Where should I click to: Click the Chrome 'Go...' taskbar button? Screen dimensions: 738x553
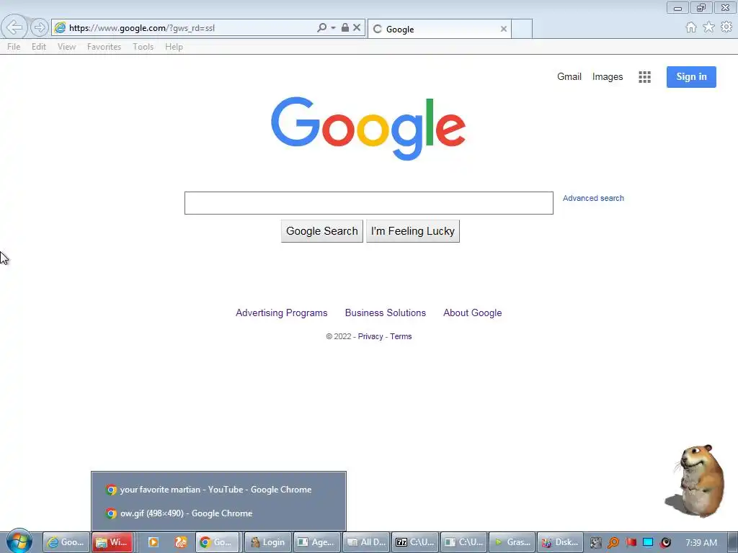pyautogui.click(x=217, y=542)
